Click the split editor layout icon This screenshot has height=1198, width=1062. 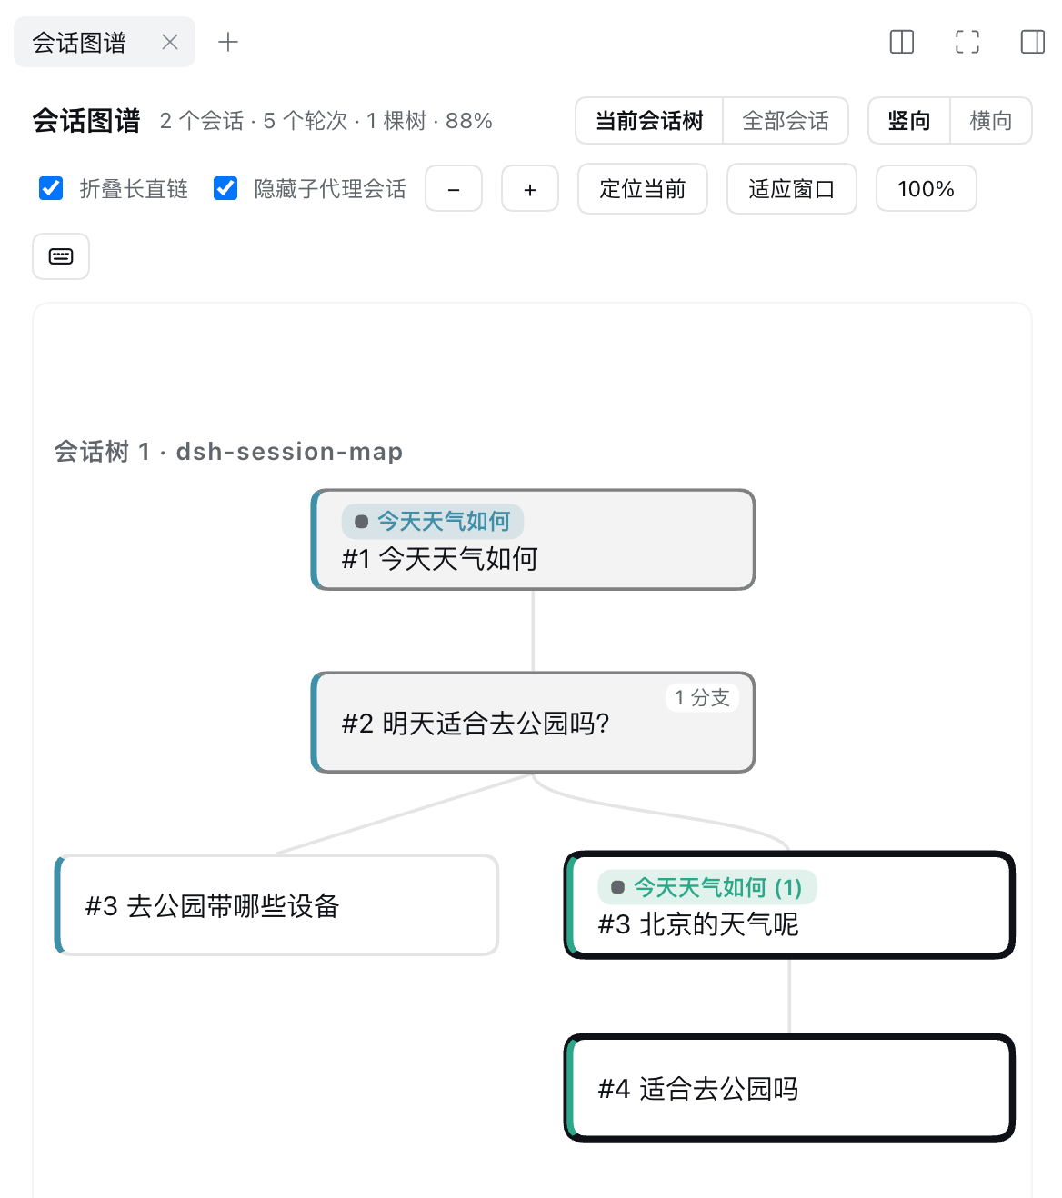[902, 42]
